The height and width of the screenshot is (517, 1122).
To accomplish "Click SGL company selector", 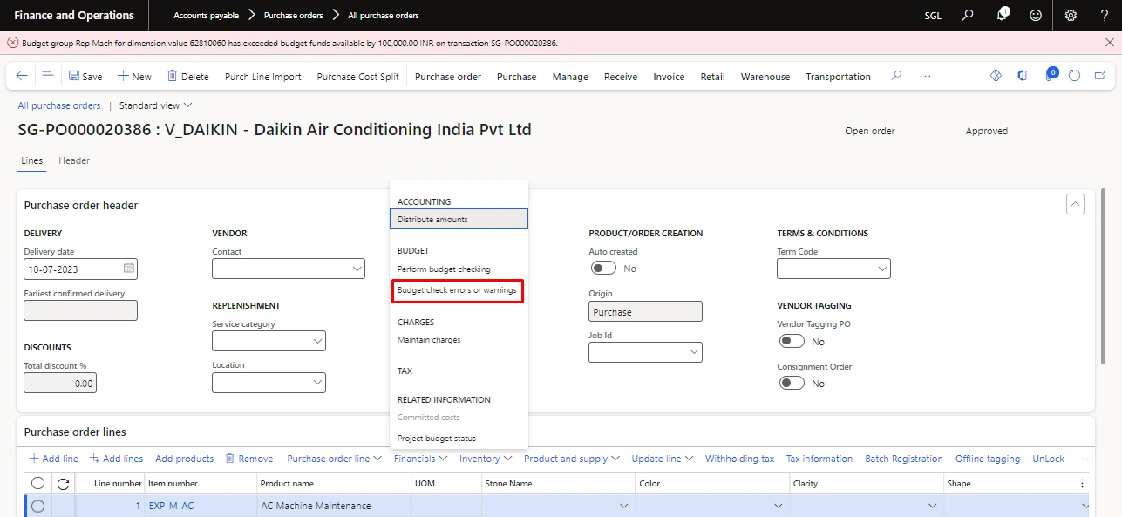I will (933, 16).
